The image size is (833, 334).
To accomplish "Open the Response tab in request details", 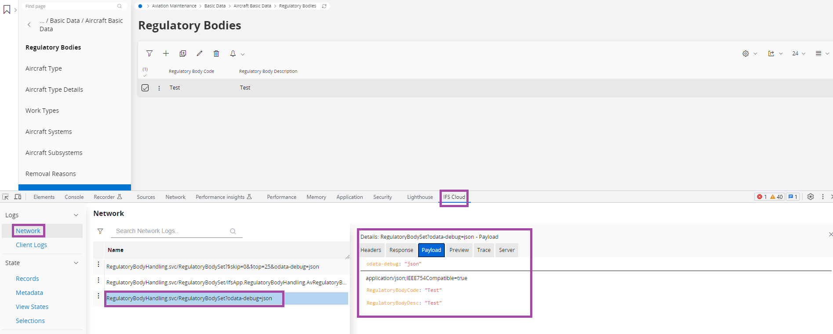I will (x=401, y=250).
